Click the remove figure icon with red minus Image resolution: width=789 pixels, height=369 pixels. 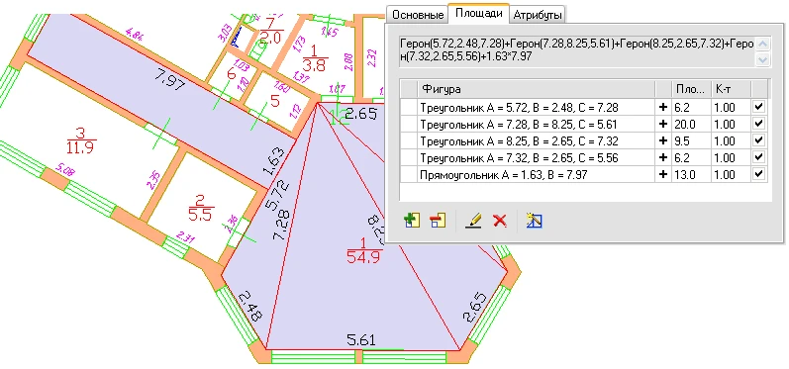point(438,221)
